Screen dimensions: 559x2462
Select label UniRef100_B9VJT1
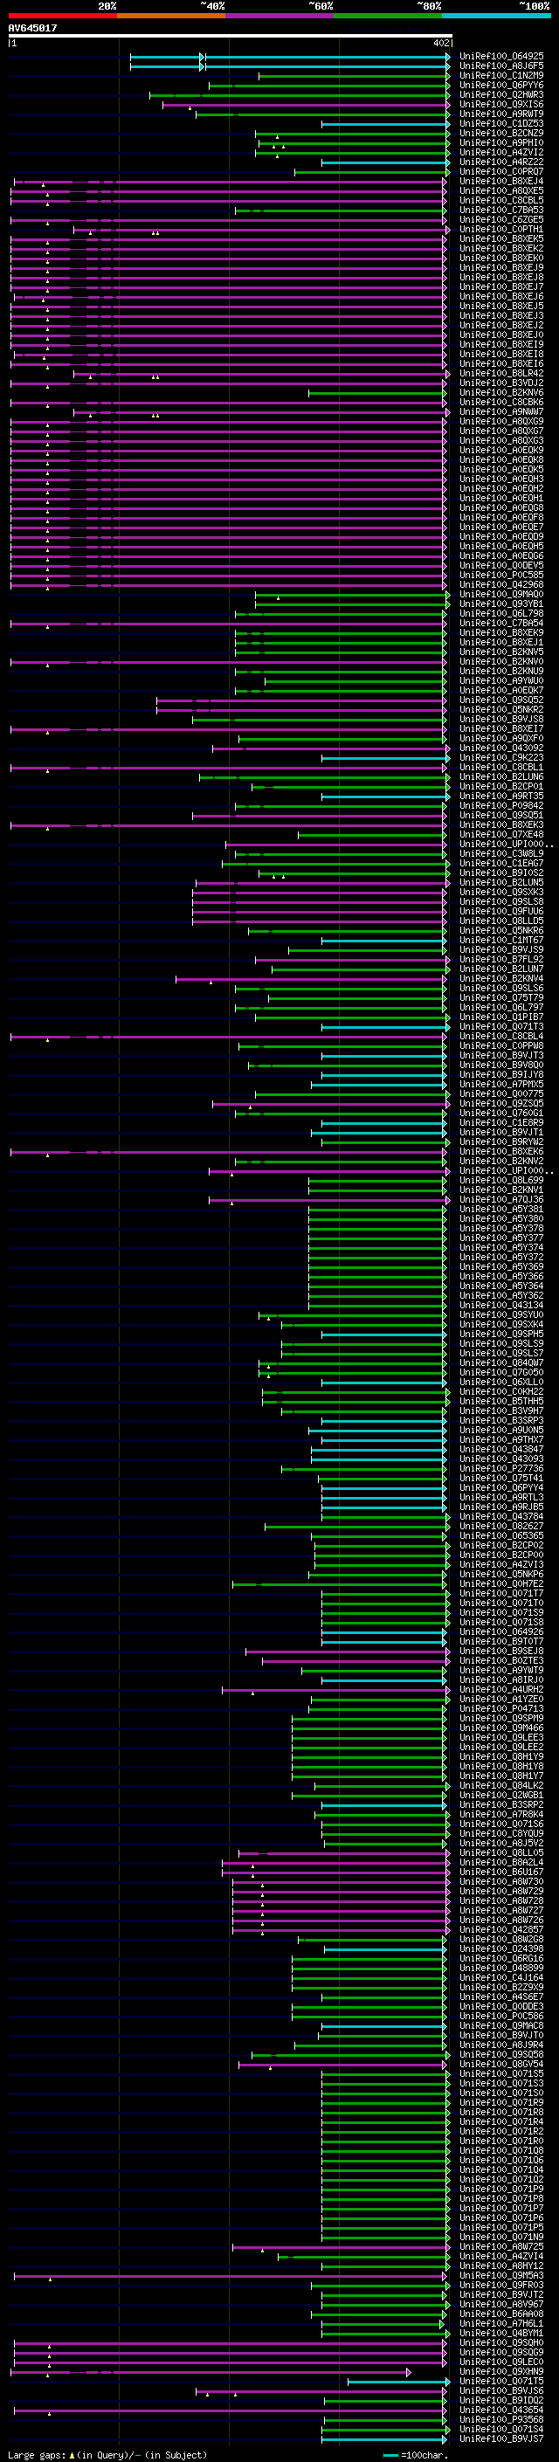[501, 1133]
